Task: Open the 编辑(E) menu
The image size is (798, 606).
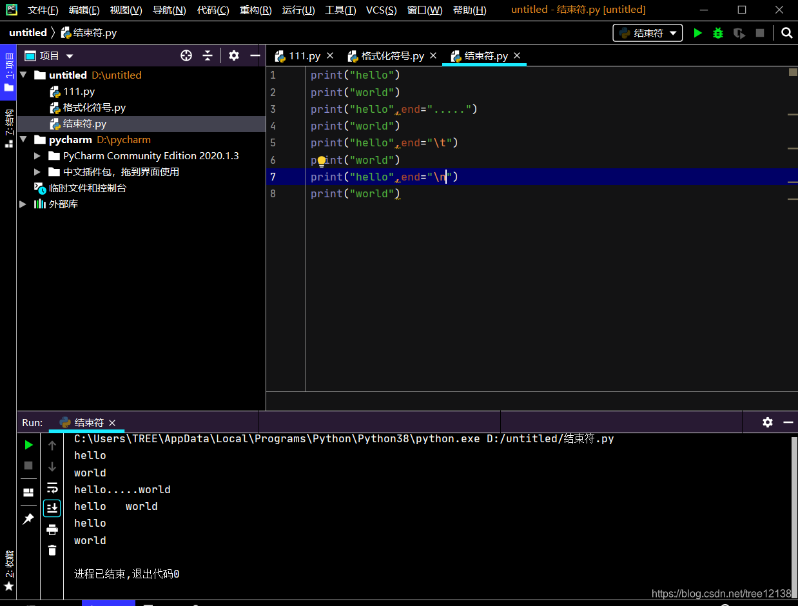Action: pos(84,10)
